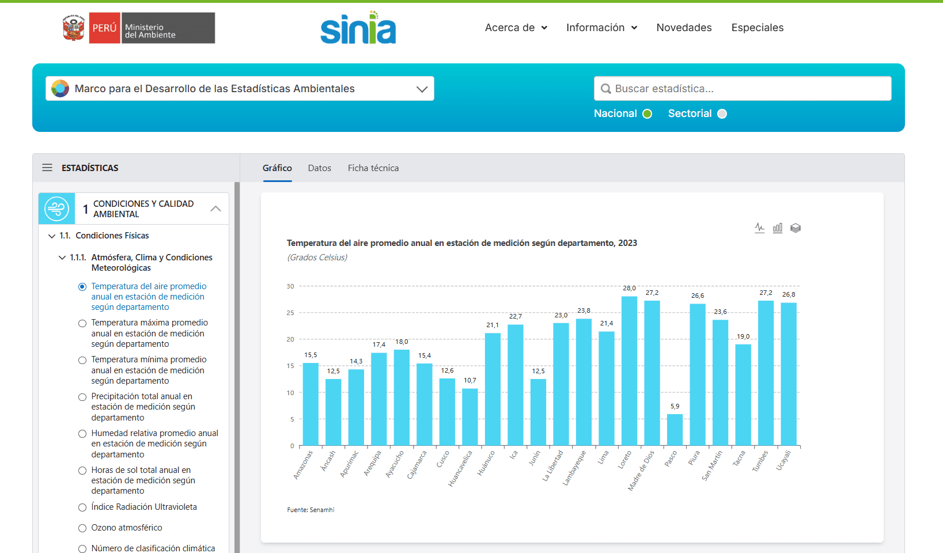
Task: Click the search magnifier icon
Action: [x=605, y=89]
